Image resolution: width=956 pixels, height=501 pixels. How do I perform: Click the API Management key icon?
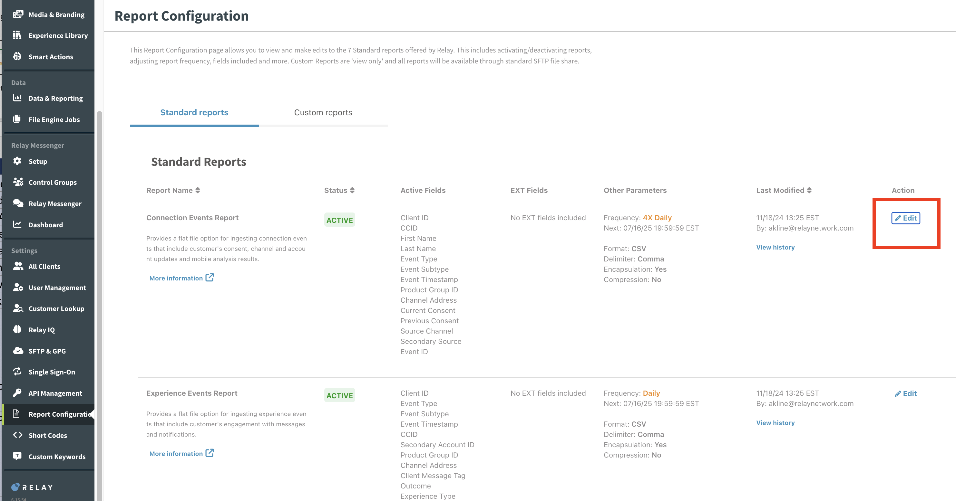point(17,393)
